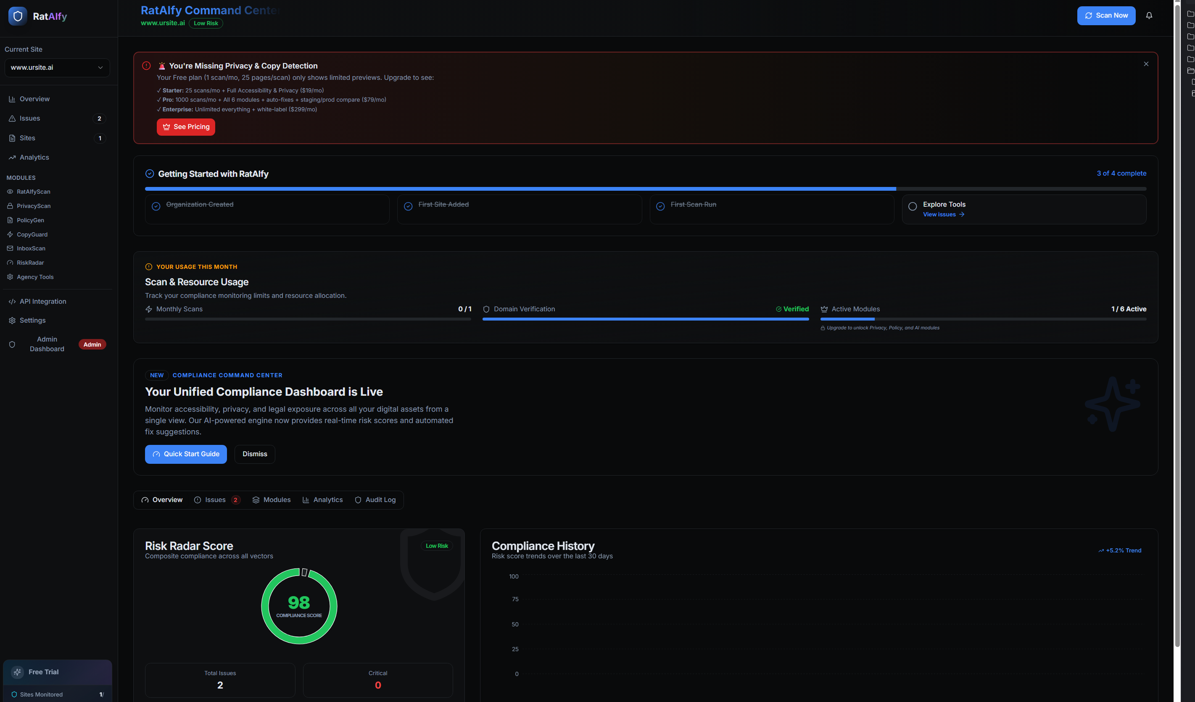This screenshot has width=1195, height=702.
Task: Open Agency Tools gear module
Action: (10, 277)
